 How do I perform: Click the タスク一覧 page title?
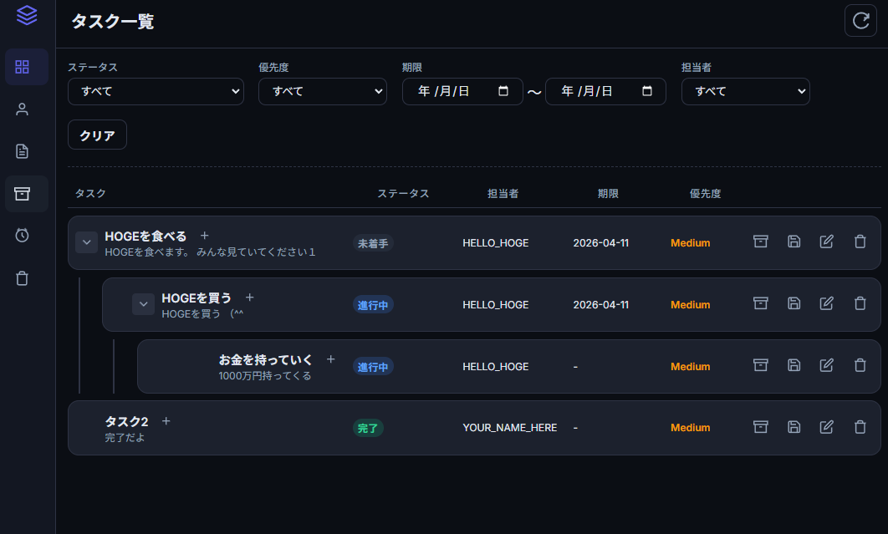tap(113, 22)
